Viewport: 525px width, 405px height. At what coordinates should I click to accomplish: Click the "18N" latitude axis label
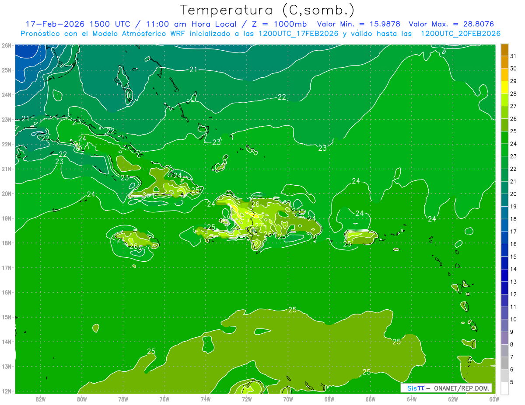point(6,243)
